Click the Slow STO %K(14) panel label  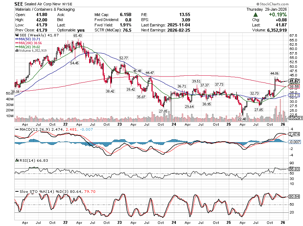[36, 191]
